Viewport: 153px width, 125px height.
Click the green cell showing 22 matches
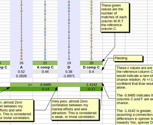coord(45,63)
